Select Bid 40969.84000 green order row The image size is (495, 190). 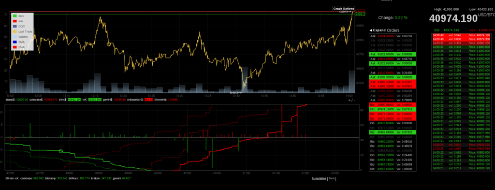tap(393, 132)
